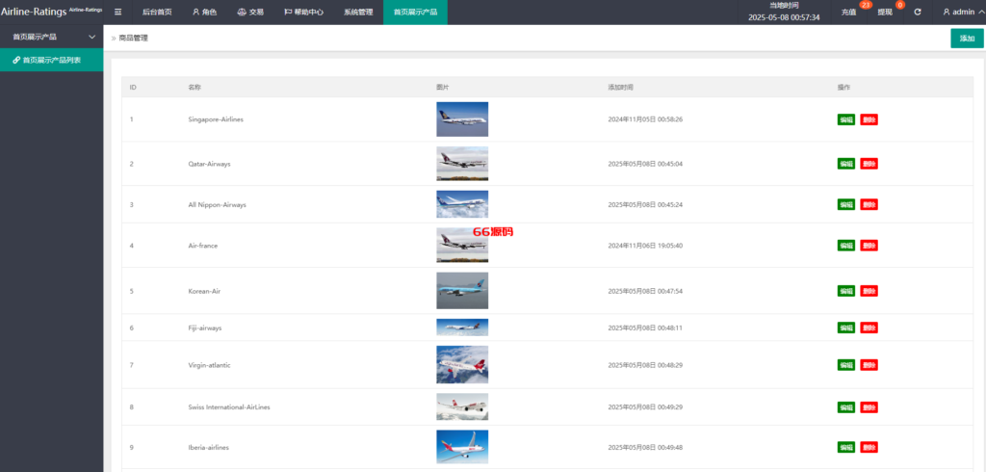The width and height of the screenshot is (986, 472).
Task: Delete the Fiji-airways row
Action: 869,328
